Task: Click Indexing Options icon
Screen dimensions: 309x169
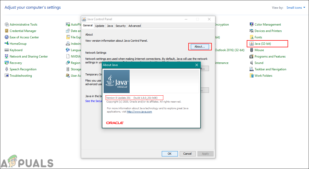Action: [x=68, y=44]
